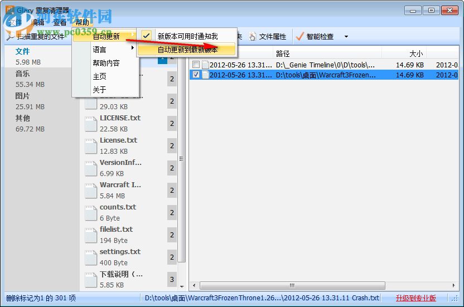Screen dimensions: 464x307
Task: Click file icon in the selected Warcraft3Frozen row
Action: tap(205, 75)
